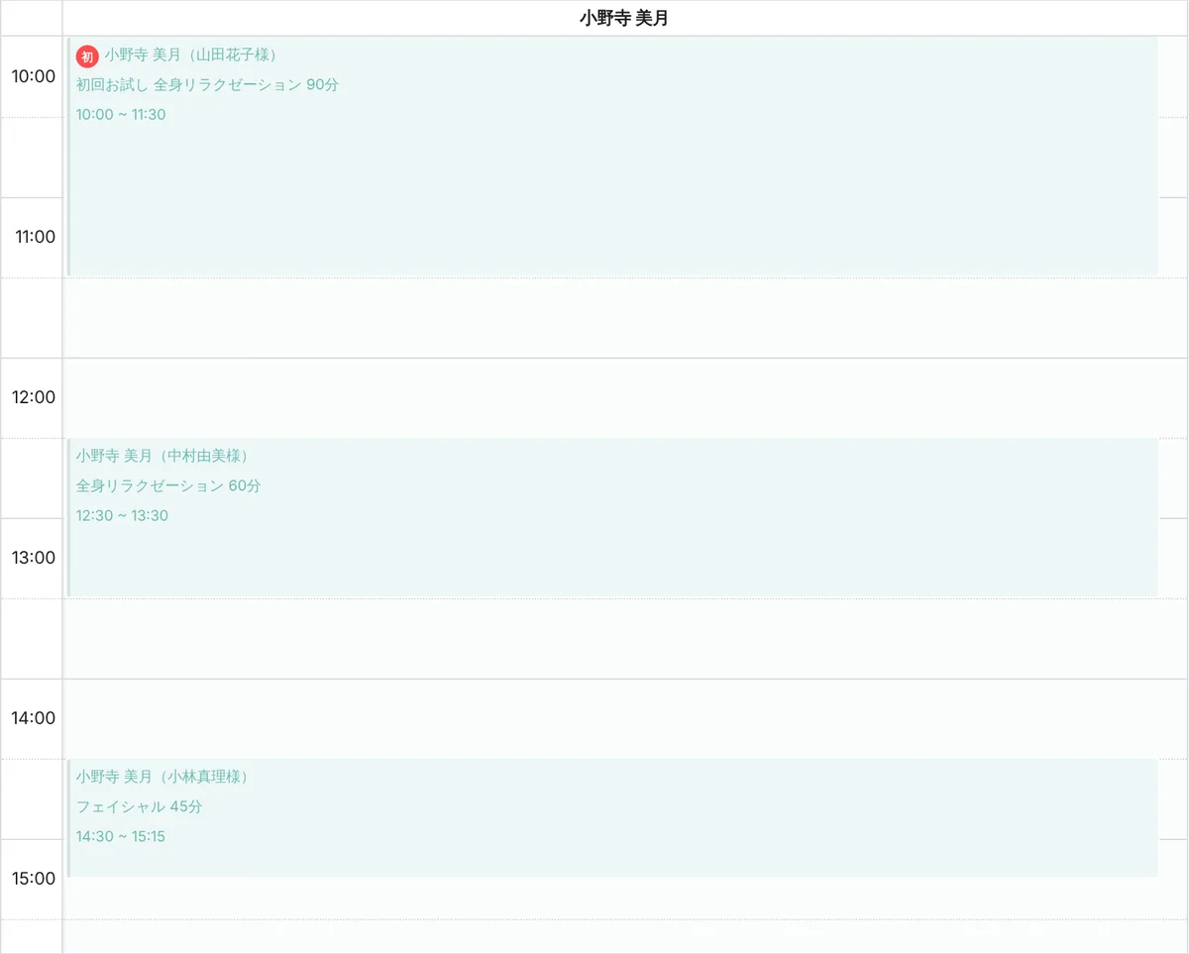Open the 小林真理様 facial appointment block
Image resolution: width=1189 pixels, height=954 pixels.
pos(612,818)
